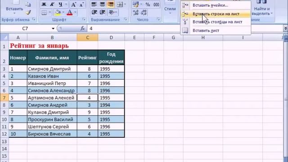Image resolution: width=288 pixels, height=162 pixels.
Task: Click the Select All corner button
Action: click(x=4, y=37)
